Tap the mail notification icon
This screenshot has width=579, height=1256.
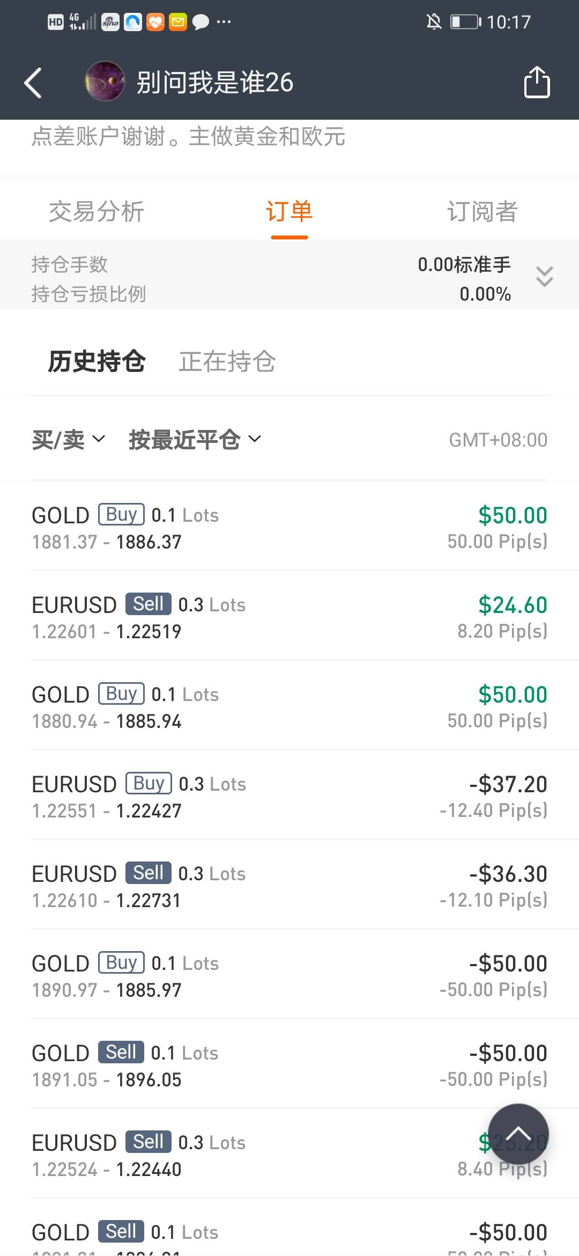pyautogui.click(x=178, y=22)
